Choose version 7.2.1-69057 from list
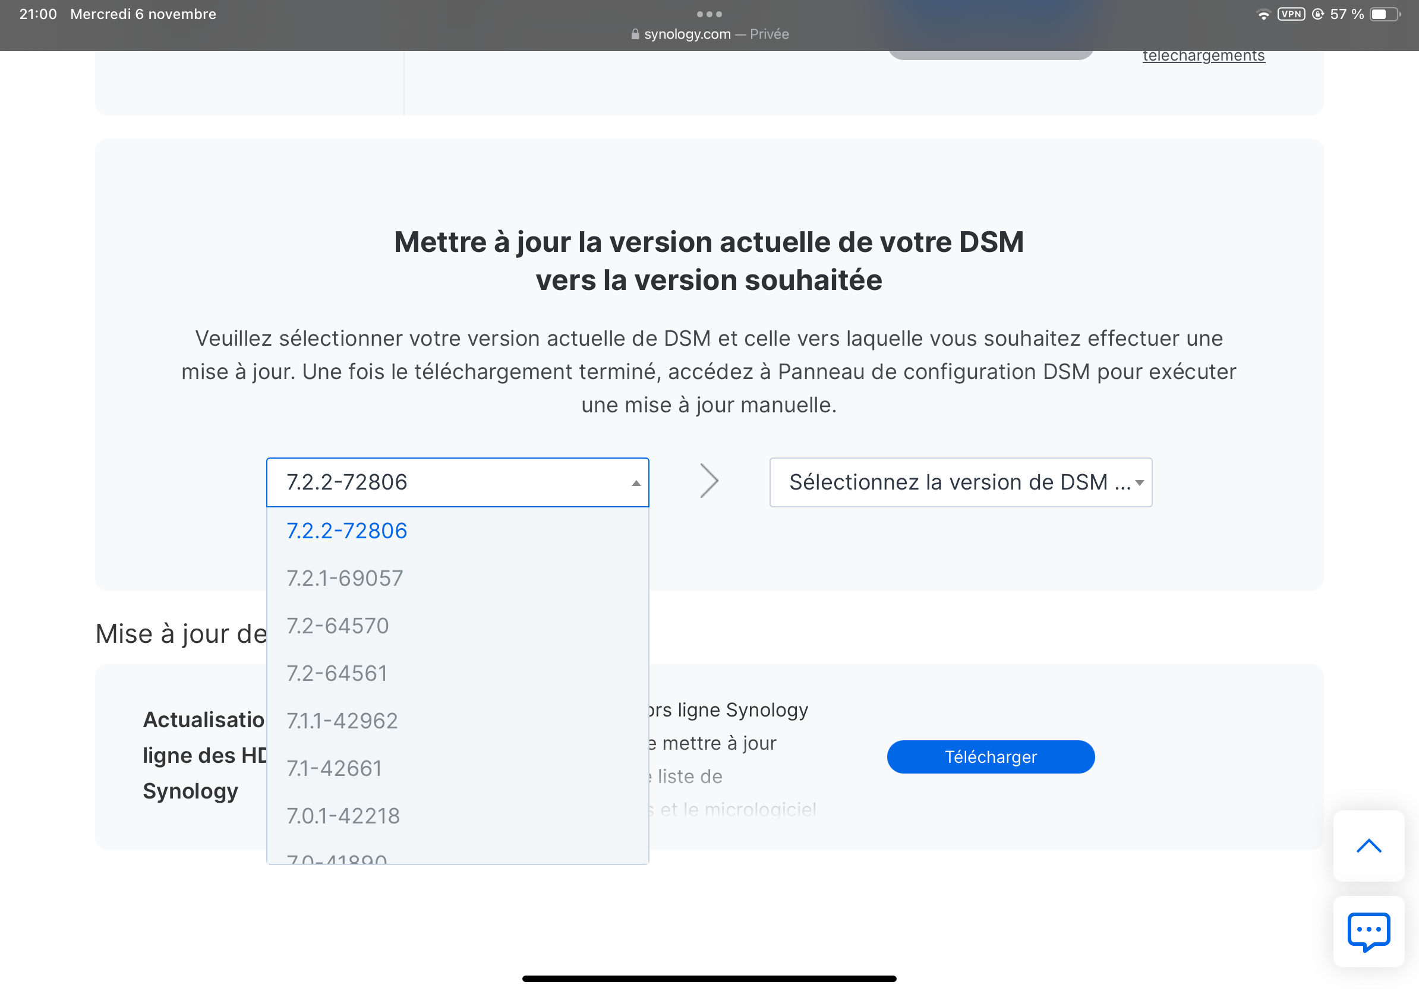1419x991 pixels. click(344, 578)
